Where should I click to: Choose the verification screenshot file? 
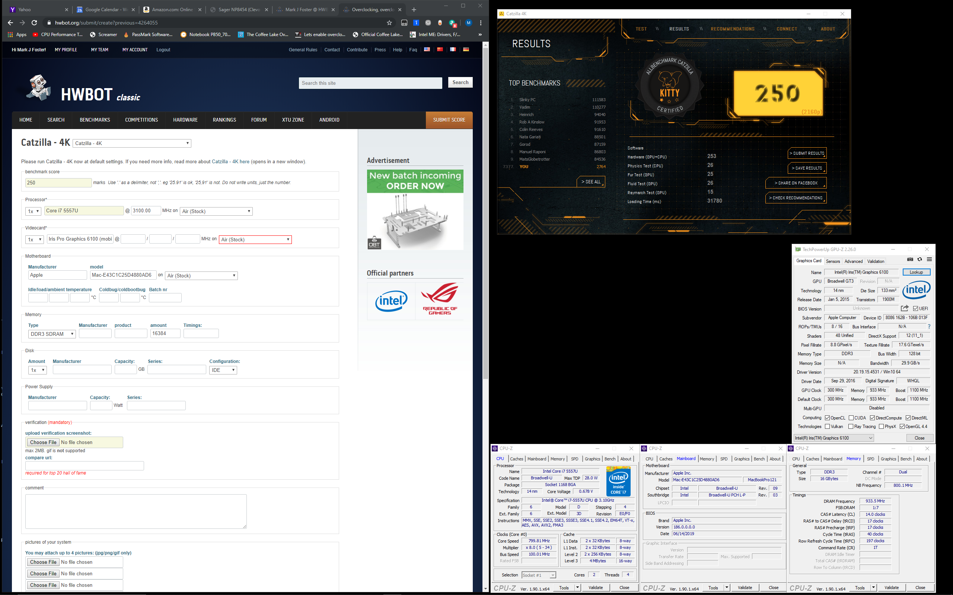[x=43, y=442]
